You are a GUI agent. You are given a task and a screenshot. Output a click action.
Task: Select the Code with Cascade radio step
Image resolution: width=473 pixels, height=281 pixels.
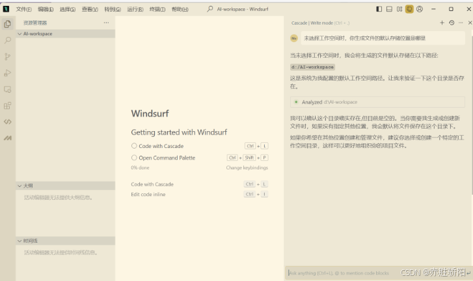134,145
